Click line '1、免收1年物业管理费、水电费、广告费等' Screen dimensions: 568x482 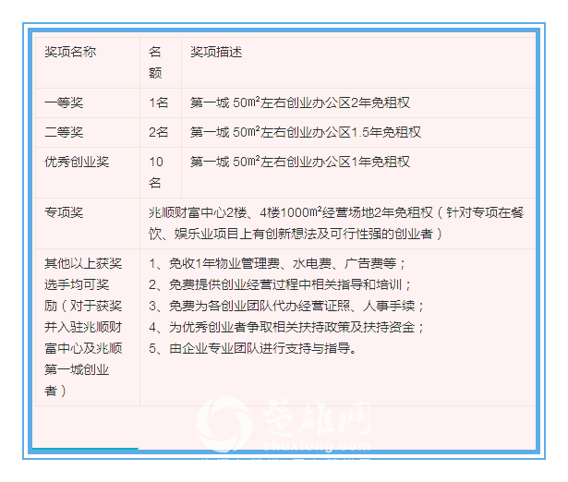click(x=277, y=263)
